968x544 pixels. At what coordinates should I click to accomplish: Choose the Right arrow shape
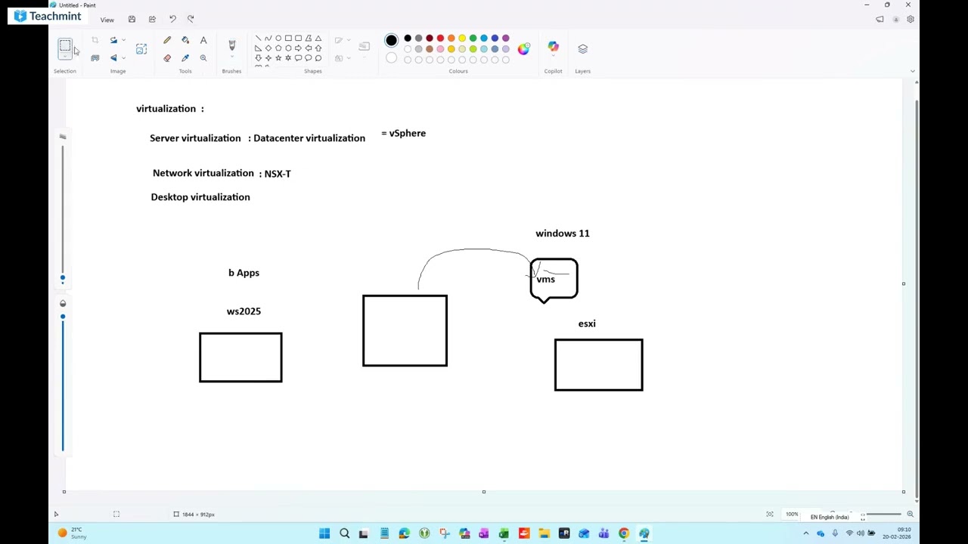[x=298, y=48]
